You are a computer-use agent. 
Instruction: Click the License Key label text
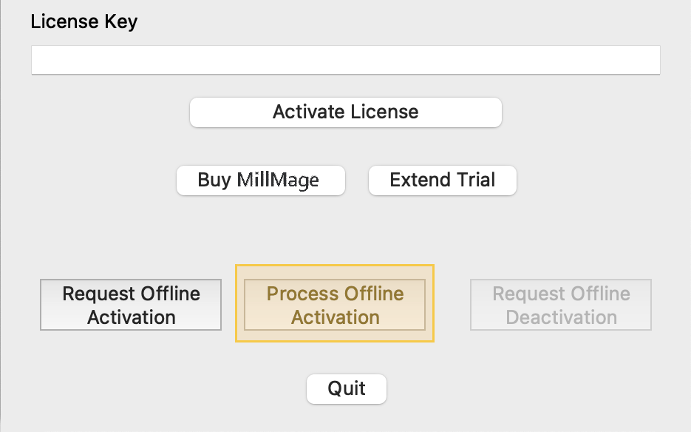(x=84, y=21)
